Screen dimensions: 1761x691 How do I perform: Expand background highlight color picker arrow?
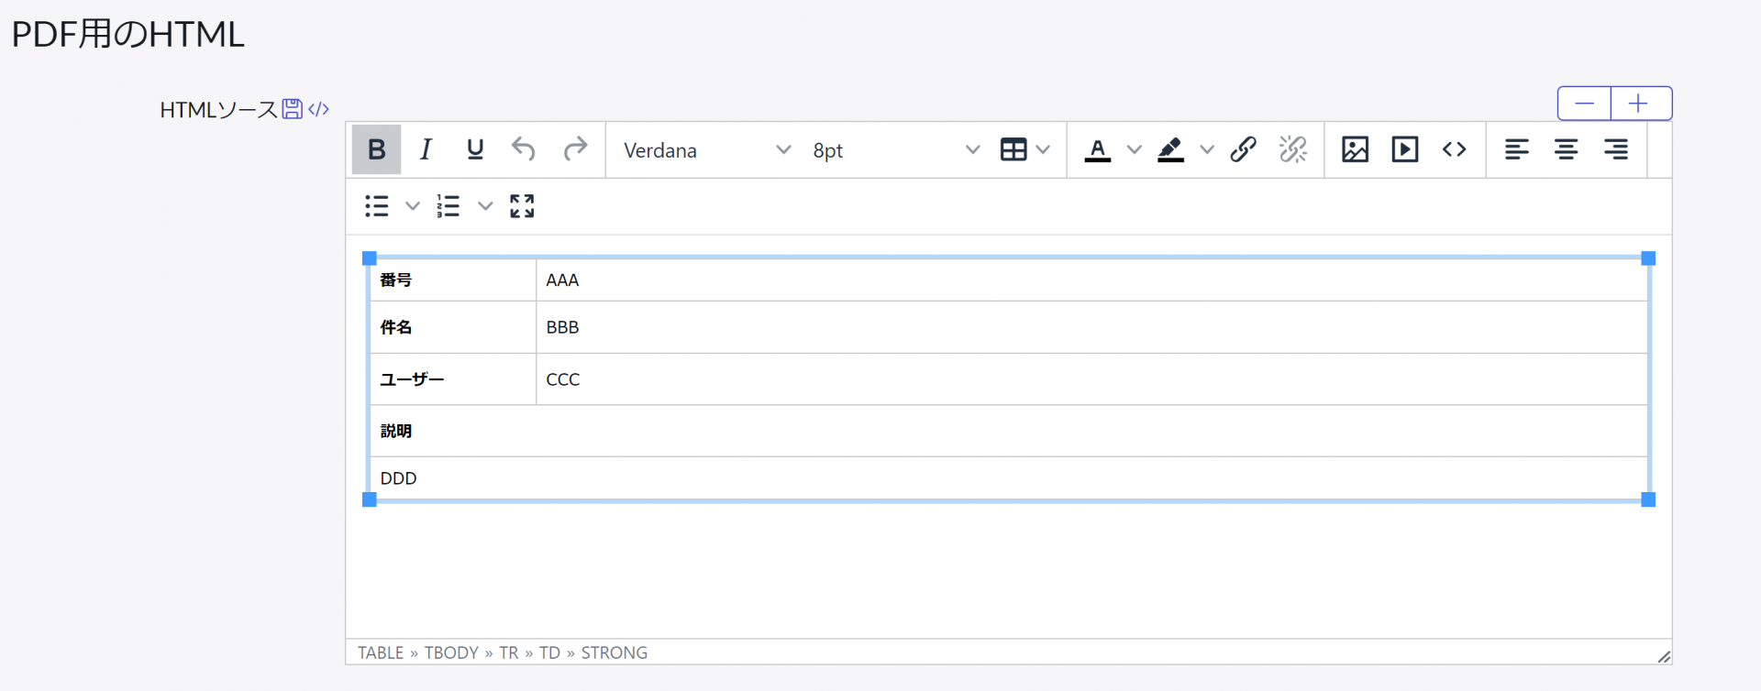tap(1207, 149)
